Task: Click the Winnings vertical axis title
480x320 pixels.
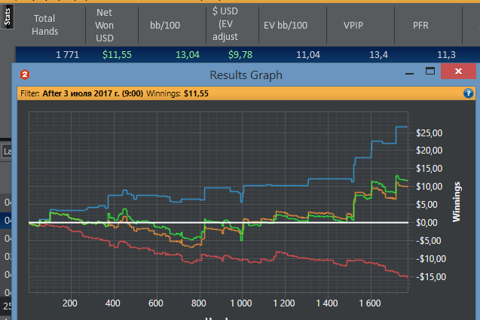Action: [x=457, y=202]
